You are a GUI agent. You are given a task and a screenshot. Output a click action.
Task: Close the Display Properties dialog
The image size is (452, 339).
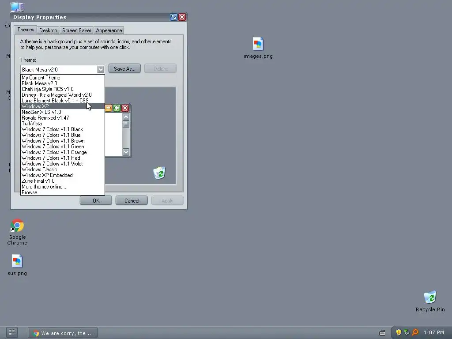coord(182,17)
